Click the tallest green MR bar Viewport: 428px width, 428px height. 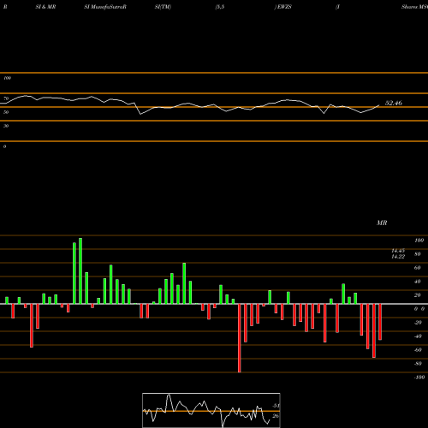(x=80, y=271)
